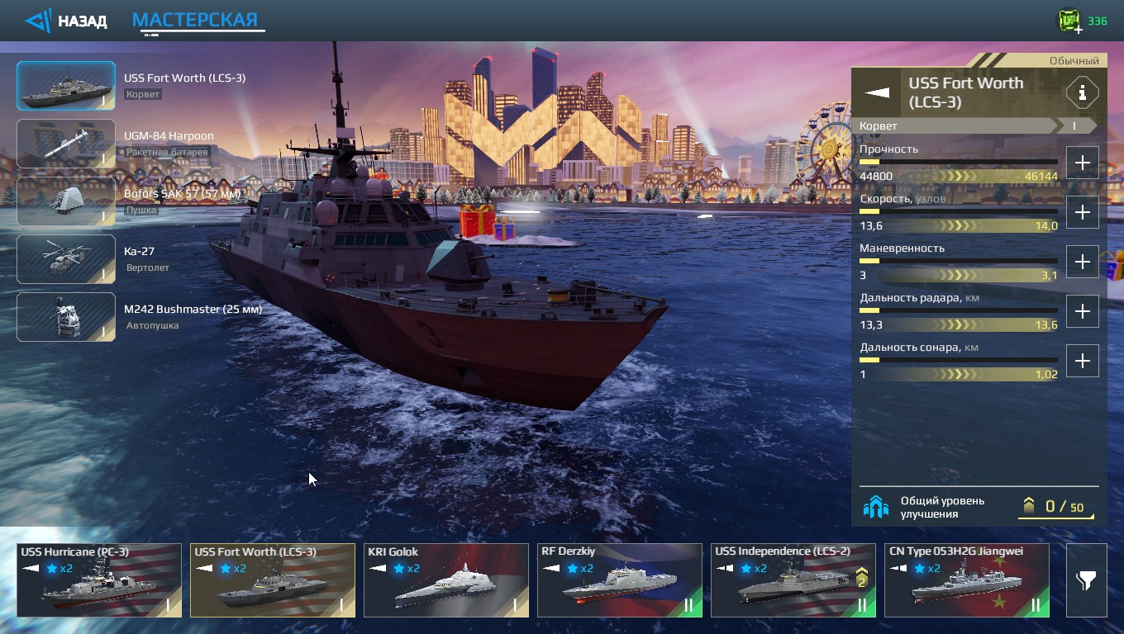Screen dimensions: 1124x634
Task: Select the UGM-84 Harpoon missile icon
Action: point(66,144)
